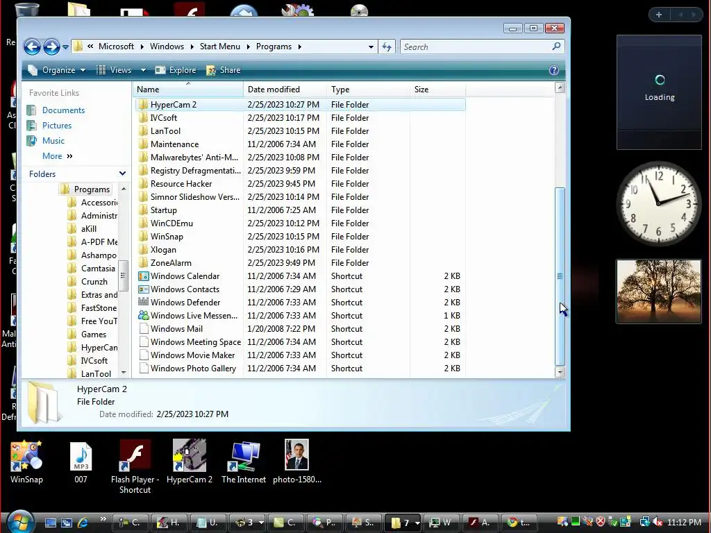711x533 pixels.
Task: Select the 007 MP3 desktop file
Action: click(x=81, y=462)
